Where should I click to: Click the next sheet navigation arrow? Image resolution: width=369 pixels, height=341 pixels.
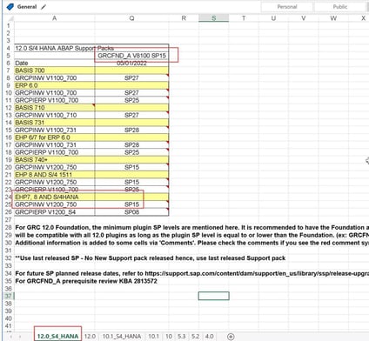[20, 337]
